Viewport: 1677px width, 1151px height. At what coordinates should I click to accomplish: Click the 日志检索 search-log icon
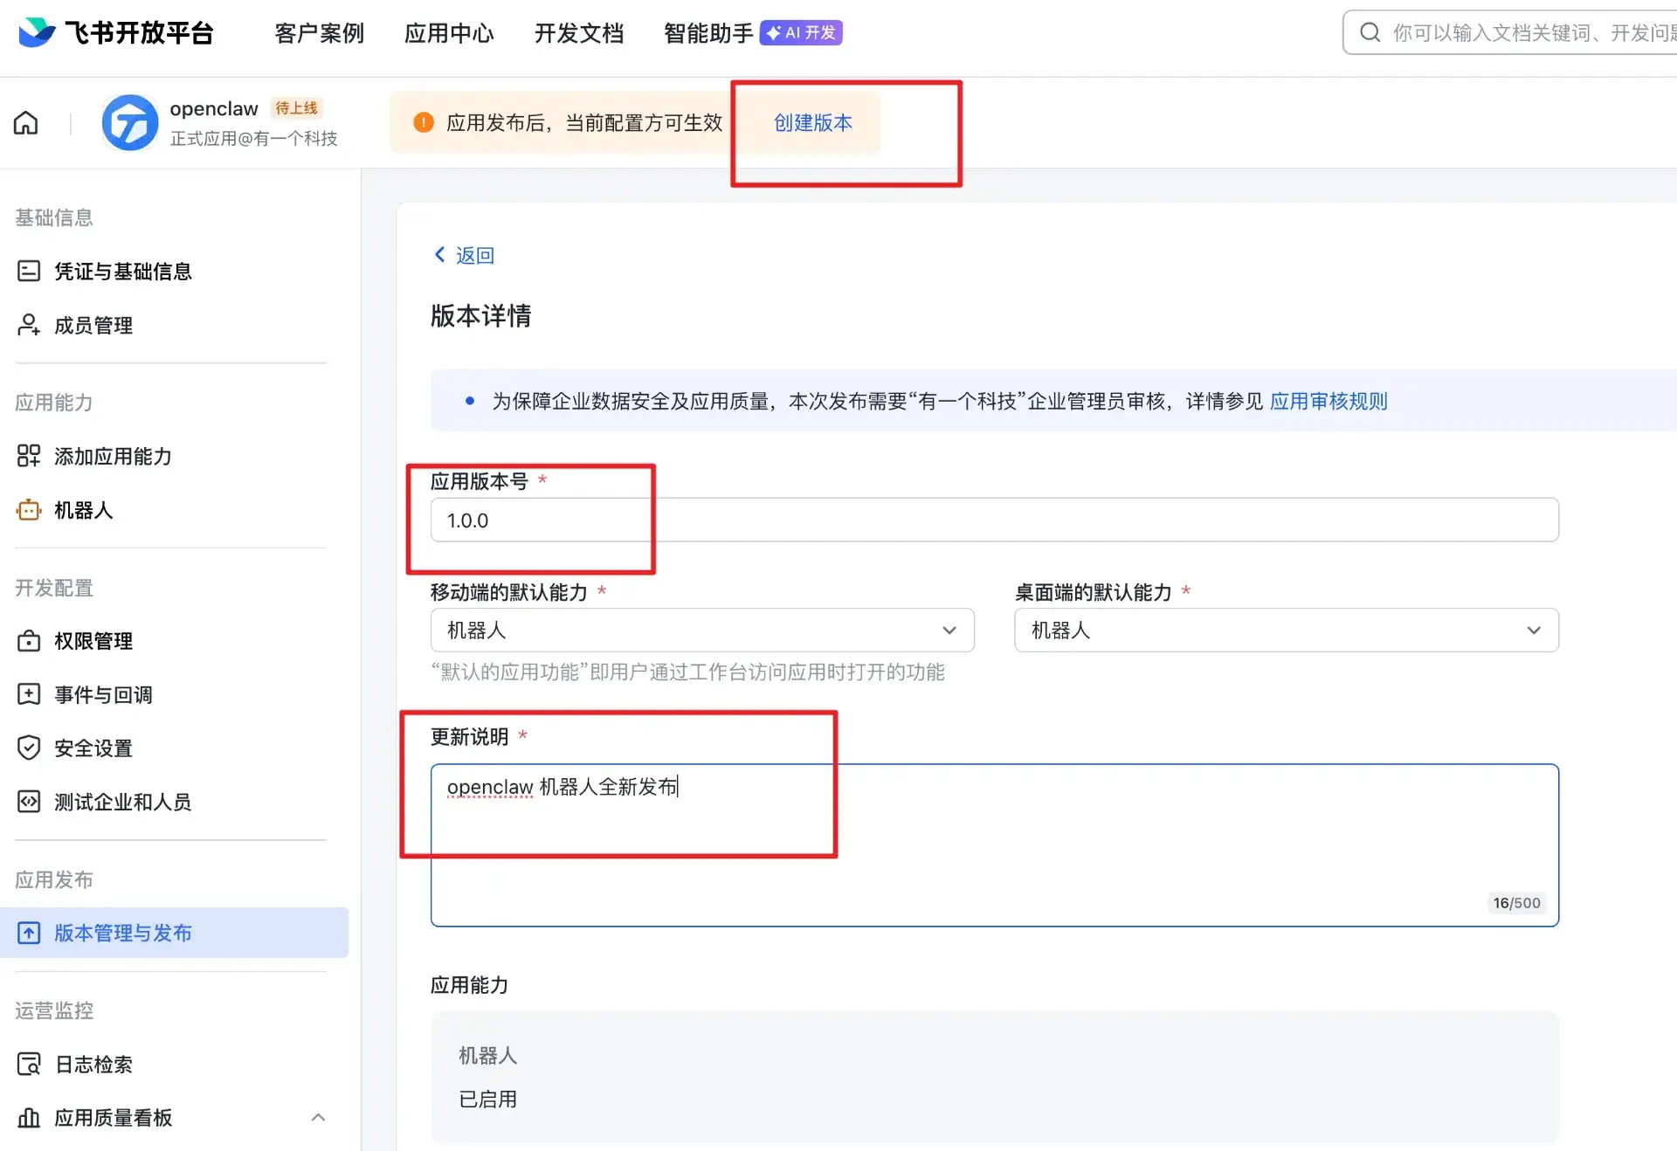(x=29, y=1065)
